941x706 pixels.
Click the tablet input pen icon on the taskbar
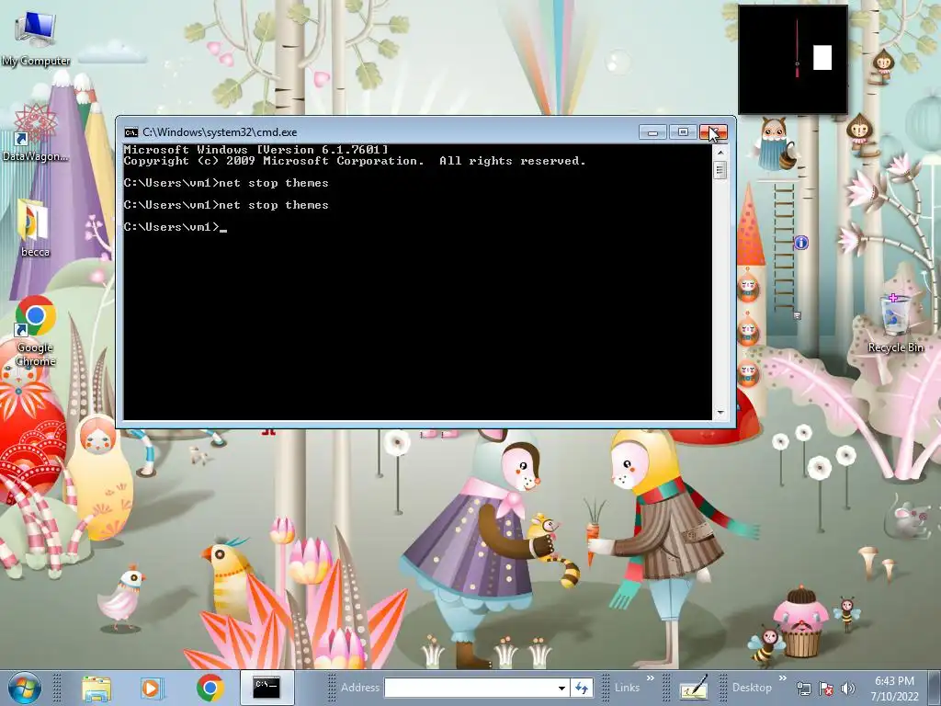click(693, 688)
